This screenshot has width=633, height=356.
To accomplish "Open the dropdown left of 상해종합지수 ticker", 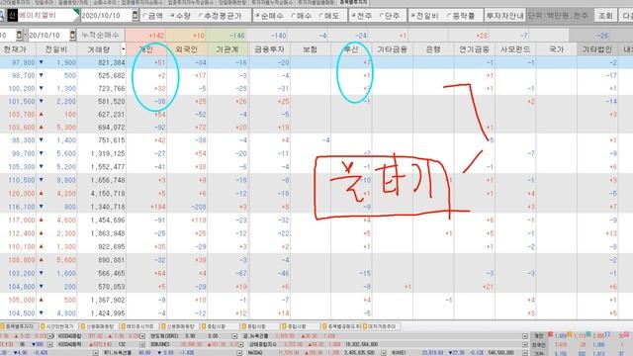I will (x=240, y=345).
